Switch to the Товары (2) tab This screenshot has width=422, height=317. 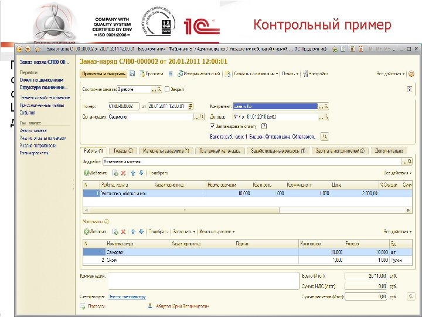(123, 151)
